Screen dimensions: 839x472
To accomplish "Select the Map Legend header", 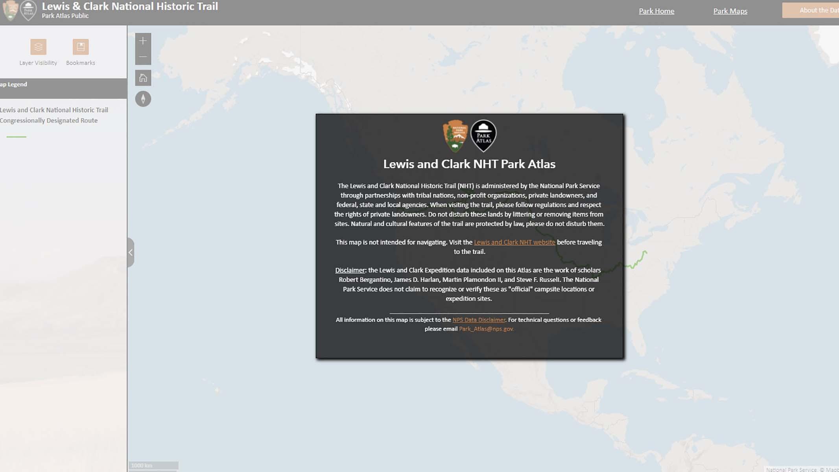I will click(x=63, y=88).
